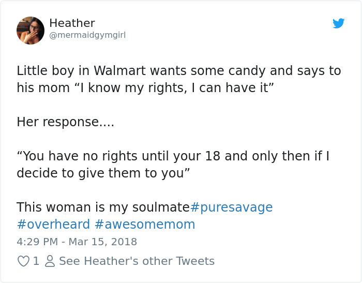Image resolution: width=362 pixels, height=283 pixels.
Task: Open See Heather's other Tweets
Action: [x=137, y=261]
